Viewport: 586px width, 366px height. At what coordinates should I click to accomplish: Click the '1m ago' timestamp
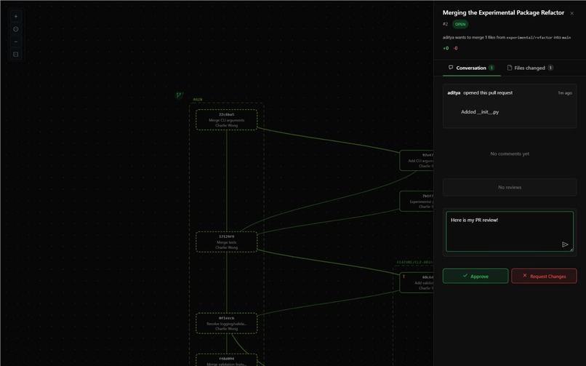(565, 93)
